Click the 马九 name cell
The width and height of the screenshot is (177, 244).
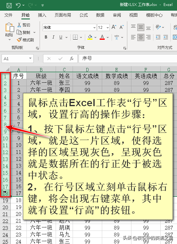tap(64, 235)
